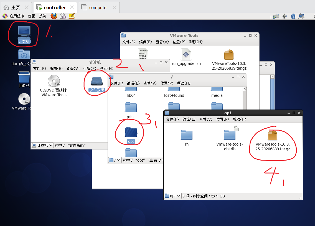The height and width of the screenshot is (226, 315).
Task: Minimize the VMware Tools window
Action: coord(245,36)
